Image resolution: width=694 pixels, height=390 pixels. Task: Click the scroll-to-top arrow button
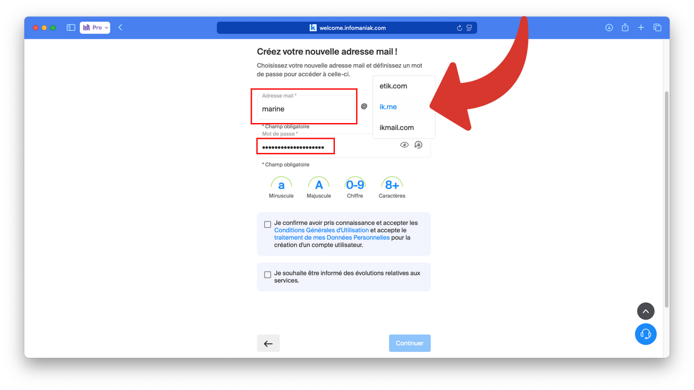click(x=646, y=311)
